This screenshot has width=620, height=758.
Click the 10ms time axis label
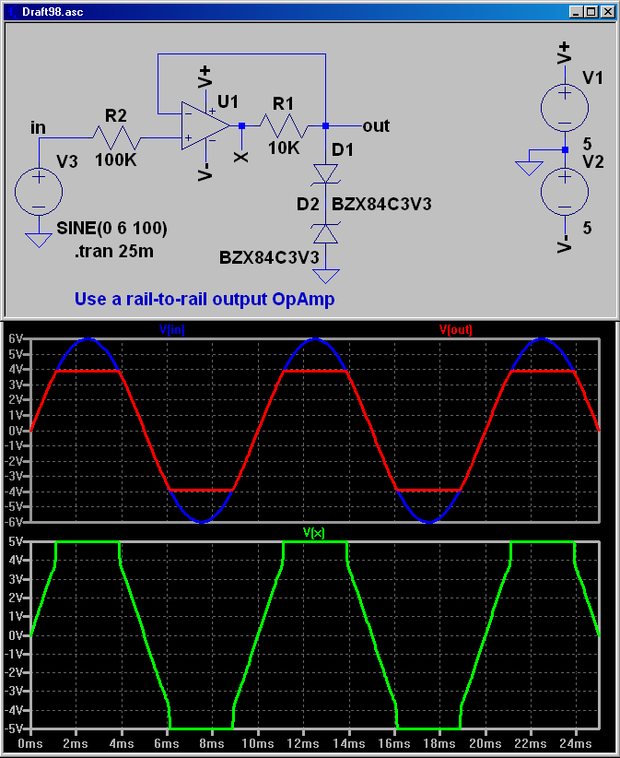257,743
